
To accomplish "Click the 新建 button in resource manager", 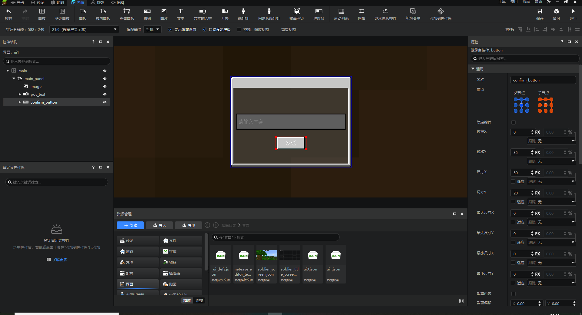I will [130, 225].
